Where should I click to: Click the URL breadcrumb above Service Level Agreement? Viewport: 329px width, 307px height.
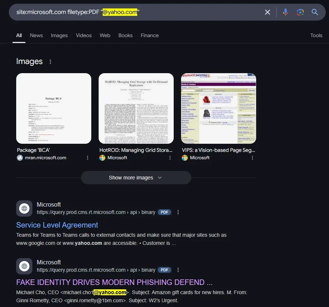96,212
